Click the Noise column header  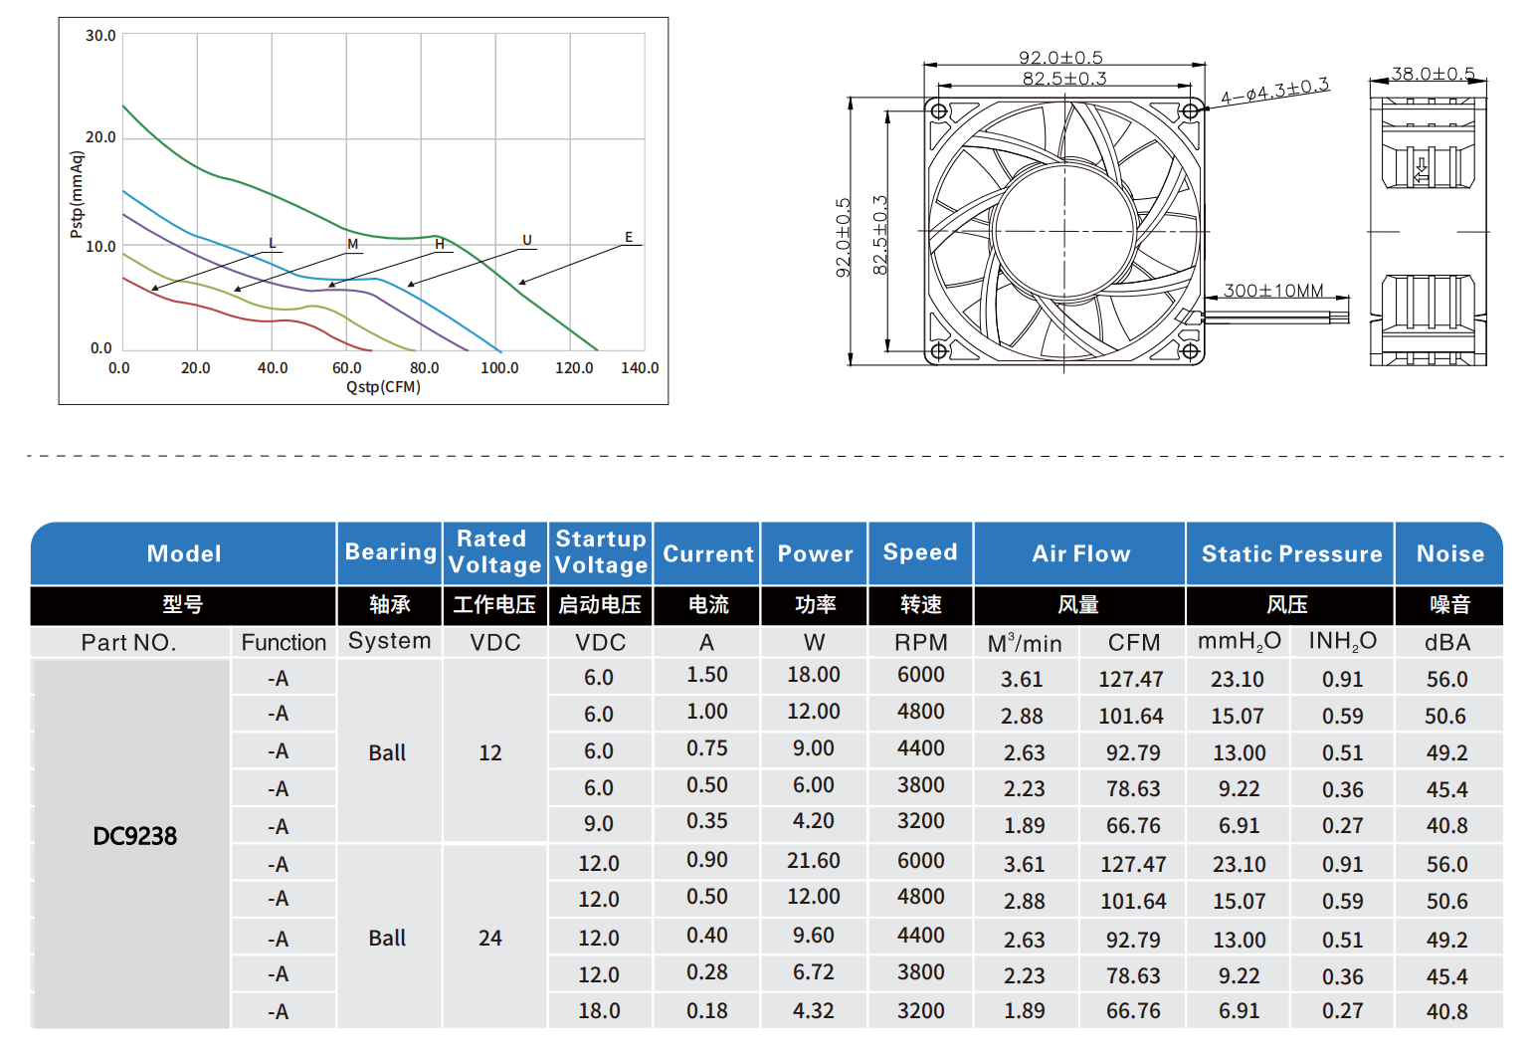[1449, 553]
